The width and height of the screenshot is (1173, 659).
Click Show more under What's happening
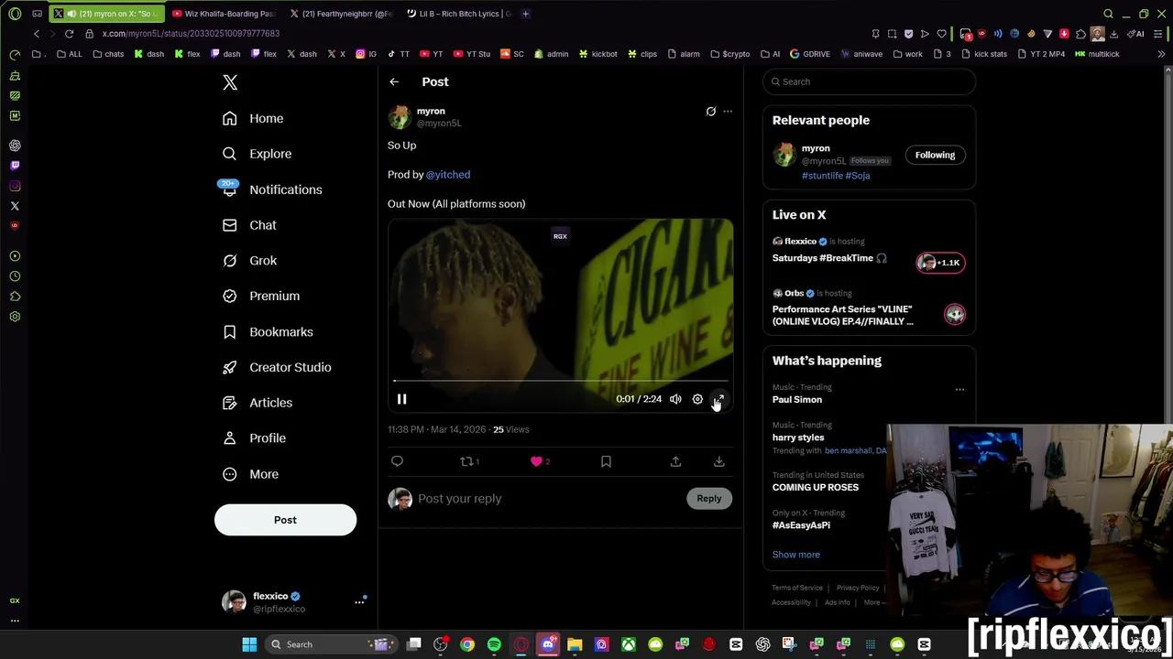[796, 555]
